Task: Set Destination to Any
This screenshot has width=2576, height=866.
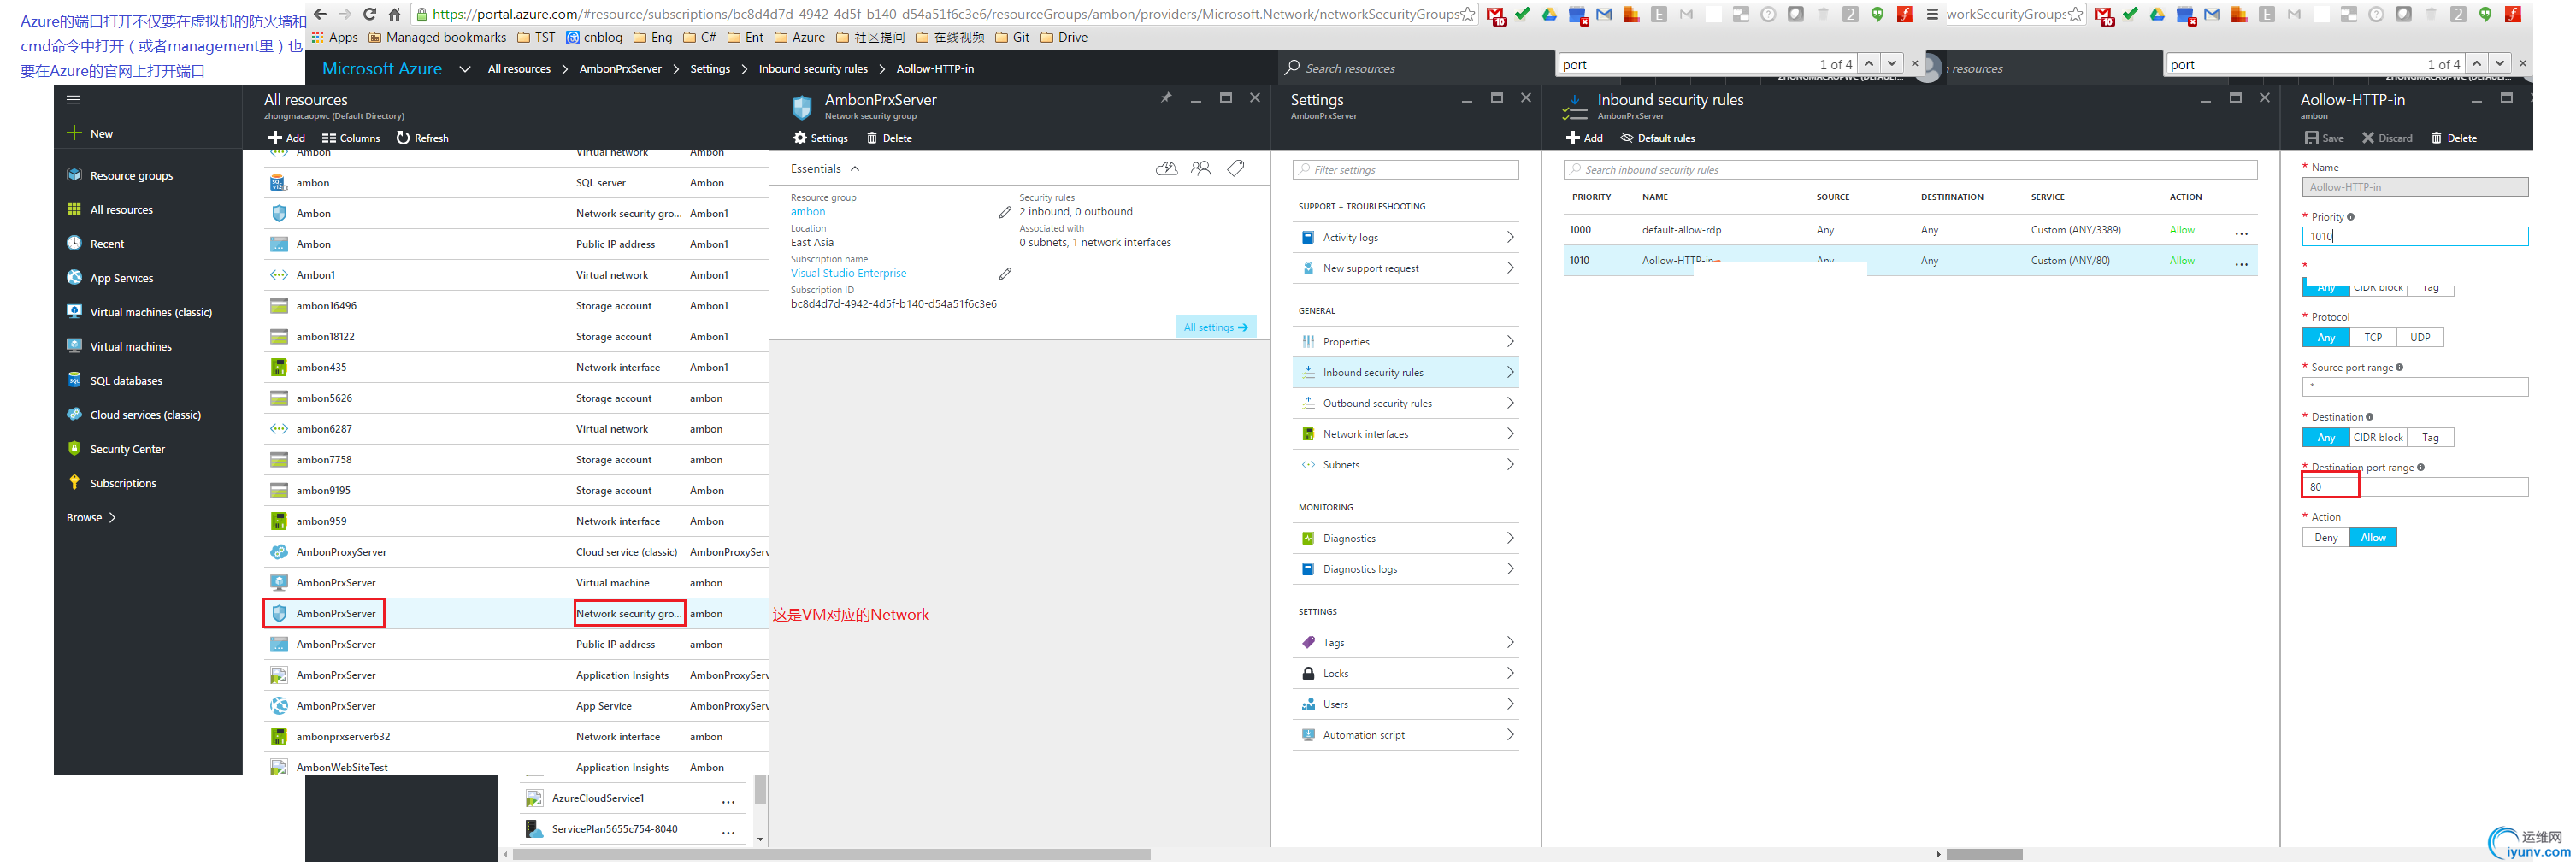Action: point(2326,437)
